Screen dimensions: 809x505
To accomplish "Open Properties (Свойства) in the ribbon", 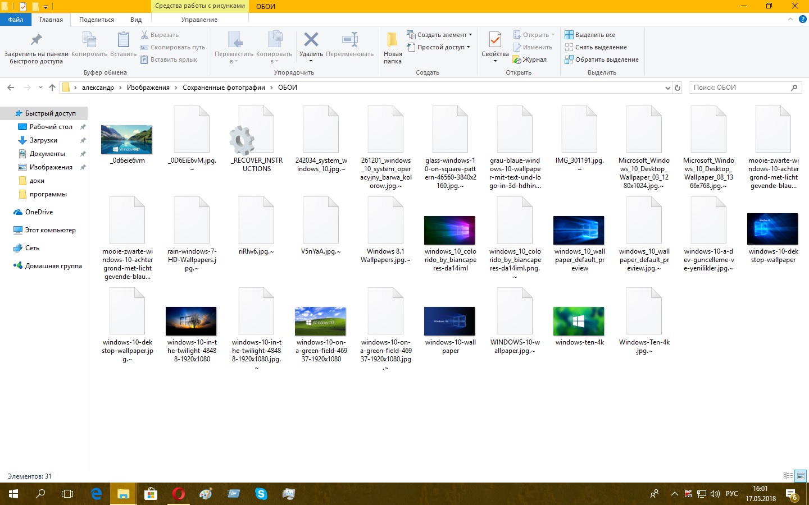I will coord(494,42).
